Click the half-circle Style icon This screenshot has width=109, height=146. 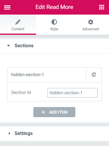(54, 22)
